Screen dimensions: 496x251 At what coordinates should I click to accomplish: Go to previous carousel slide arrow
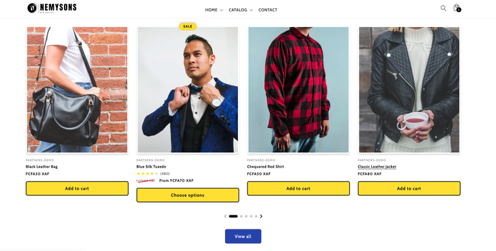225,216
